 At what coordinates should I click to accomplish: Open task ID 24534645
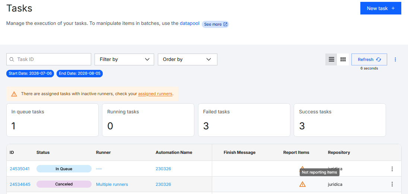coord(20,184)
